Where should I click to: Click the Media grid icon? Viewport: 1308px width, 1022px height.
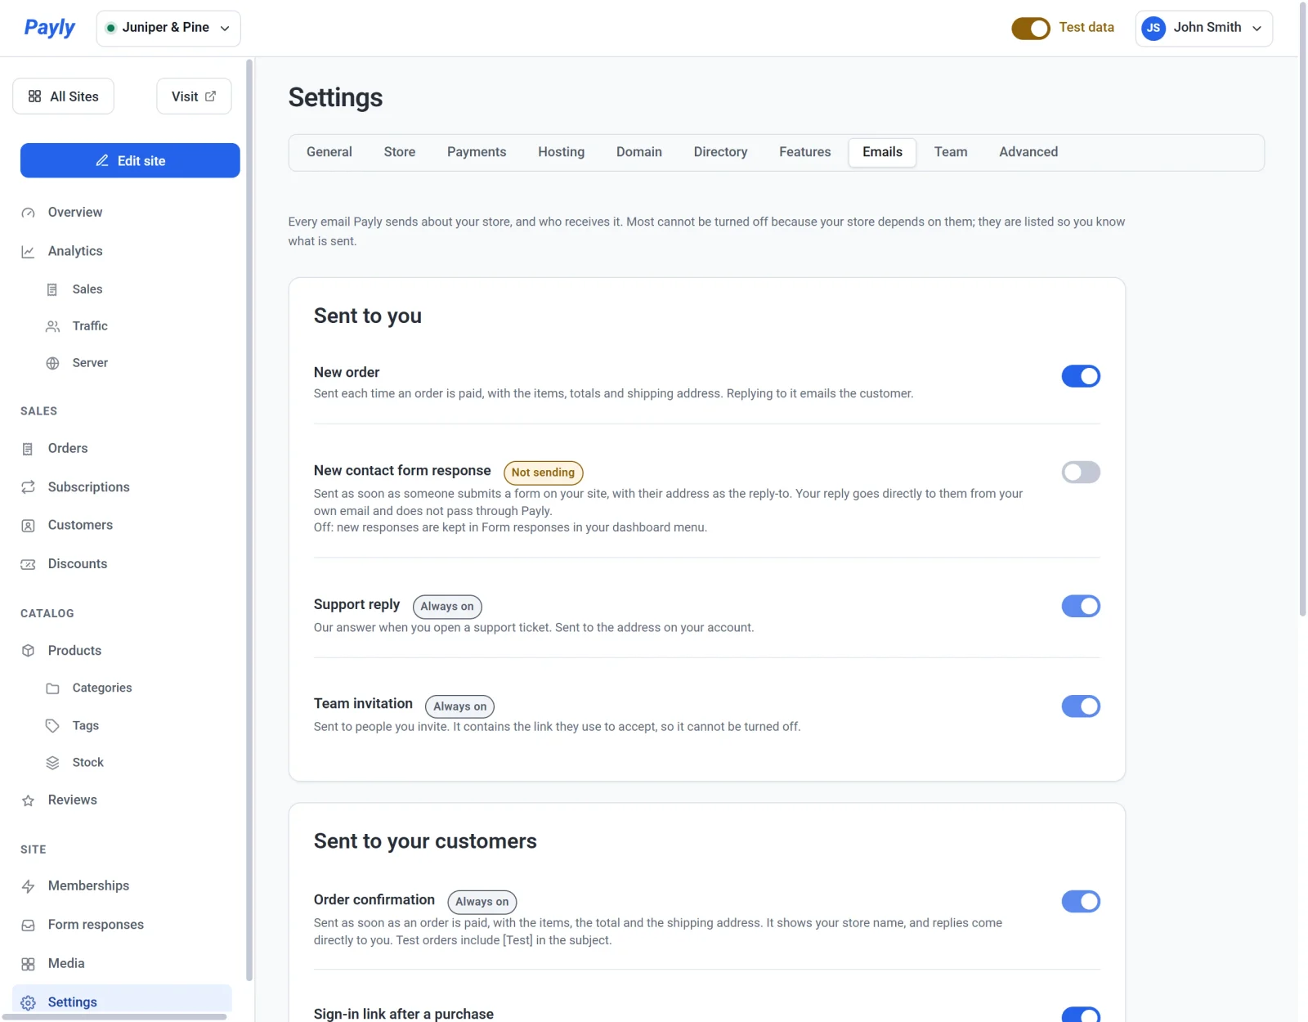pyautogui.click(x=28, y=964)
